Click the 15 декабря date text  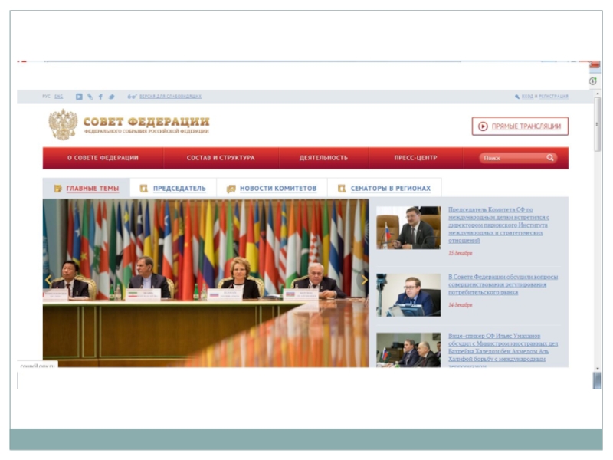[x=461, y=253]
